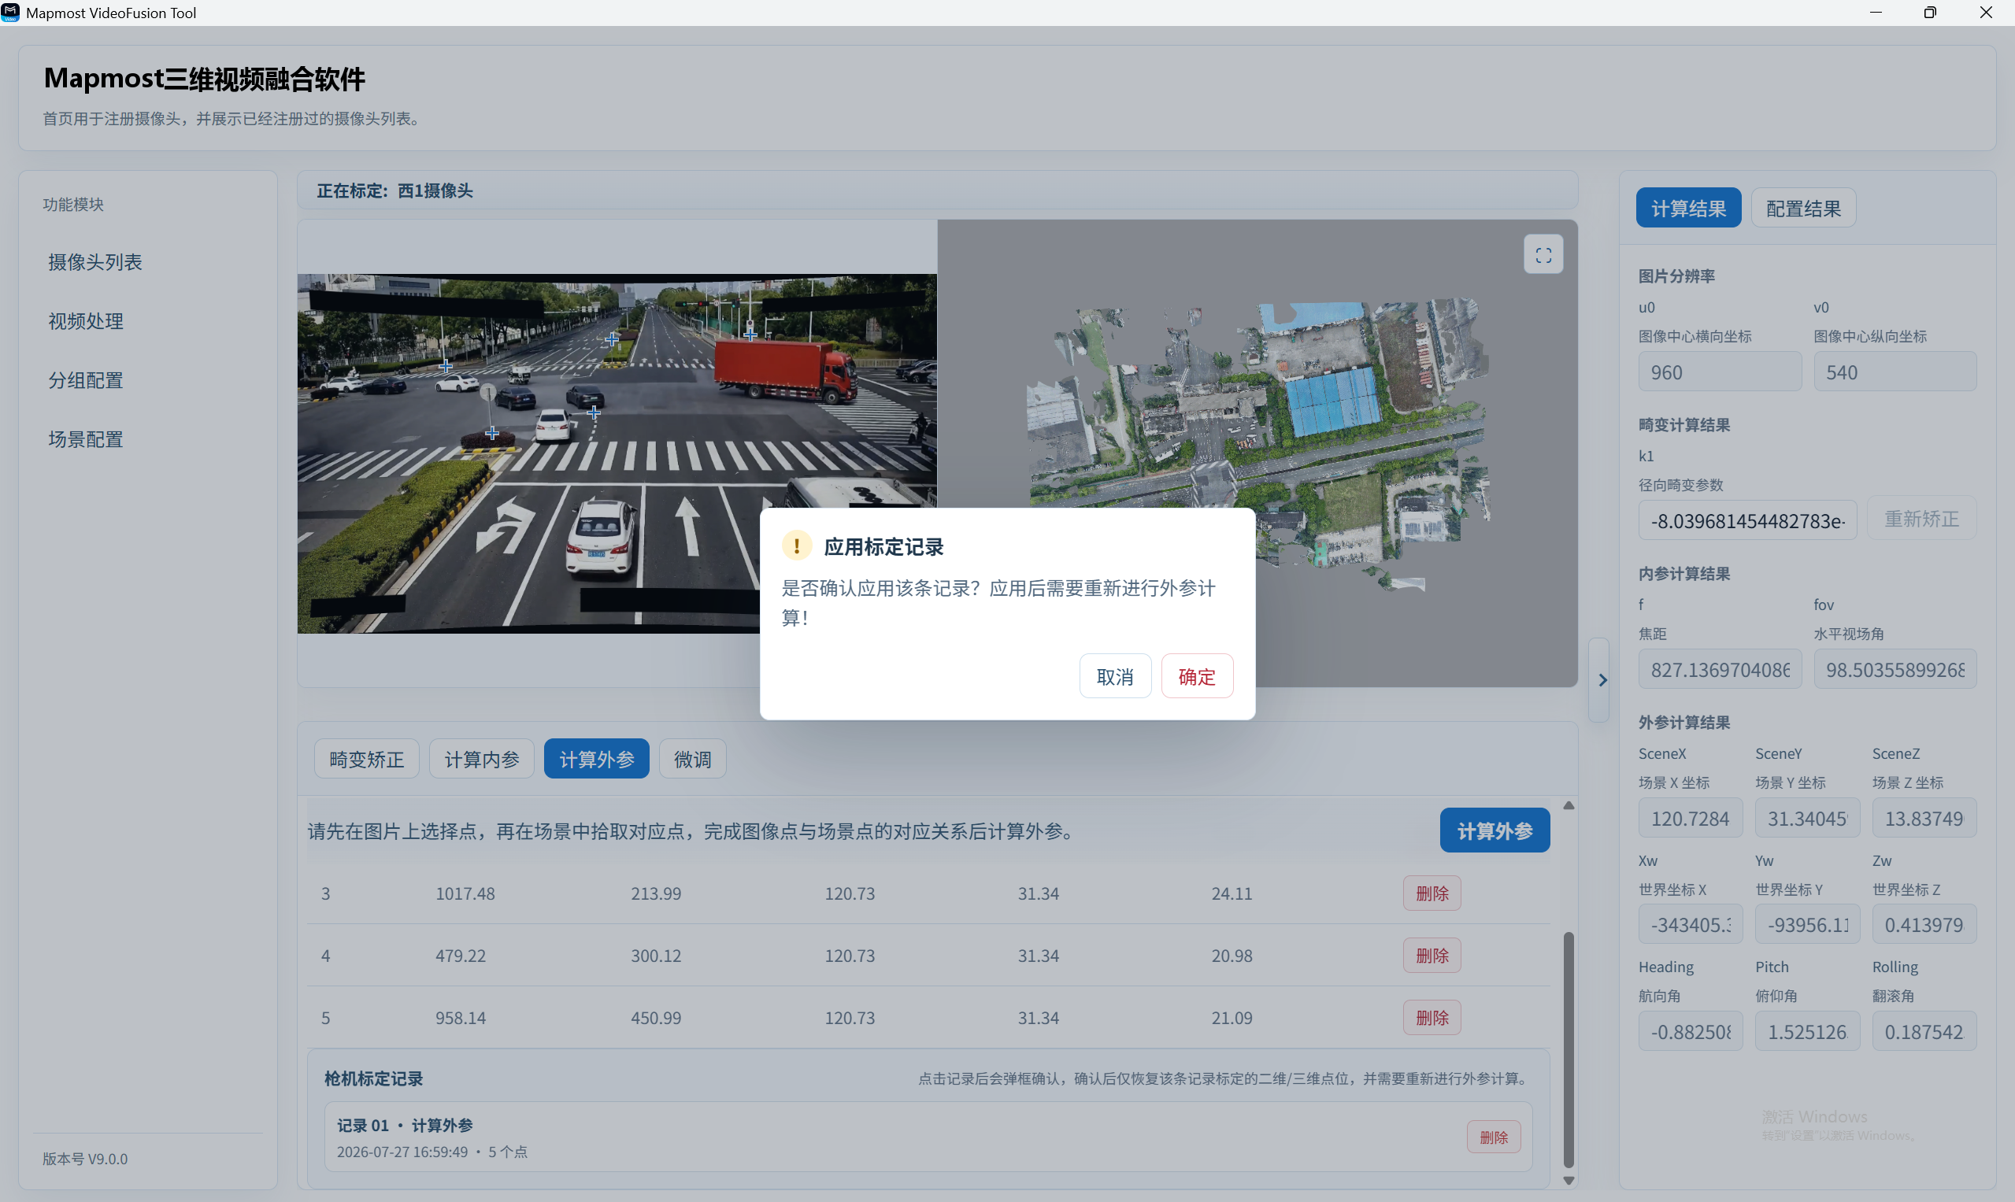Click 重新矫正 button
Screen dimensions: 2015x1202
(1921, 519)
